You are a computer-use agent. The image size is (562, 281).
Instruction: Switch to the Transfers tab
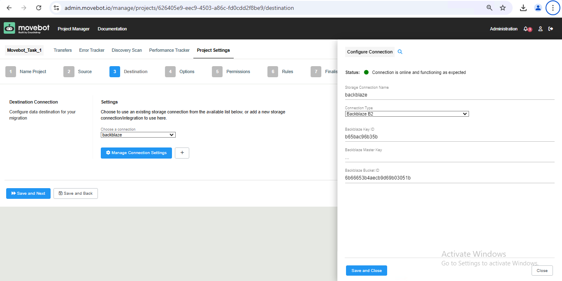click(63, 50)
